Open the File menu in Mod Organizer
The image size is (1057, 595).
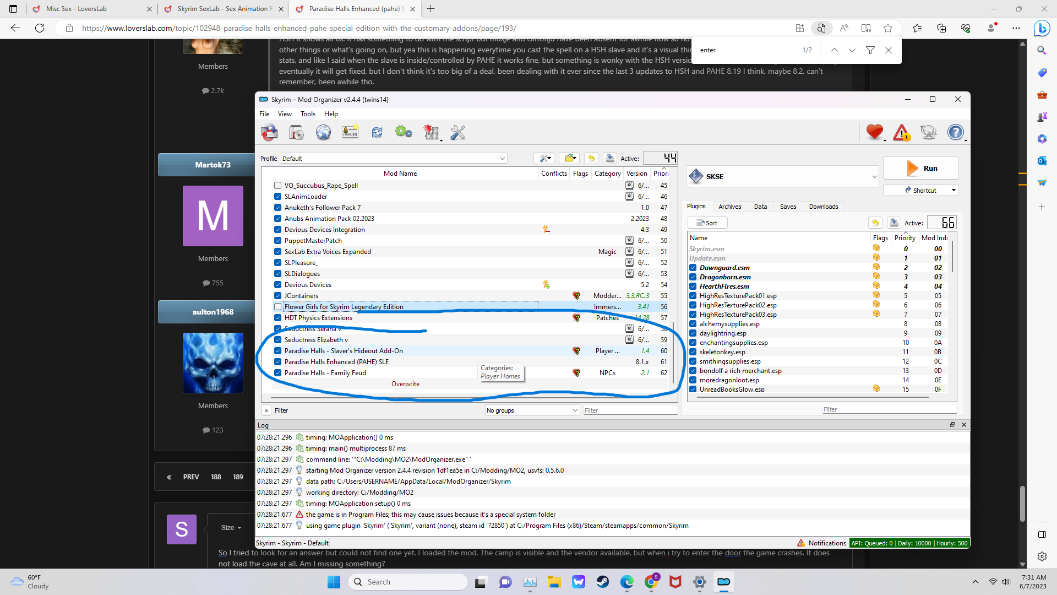coord(264,114)
